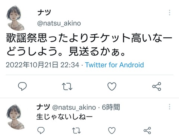Share the 生じゃないしねー reply tweet
Viewport: 179px width, 140px height.
[147, 130]
